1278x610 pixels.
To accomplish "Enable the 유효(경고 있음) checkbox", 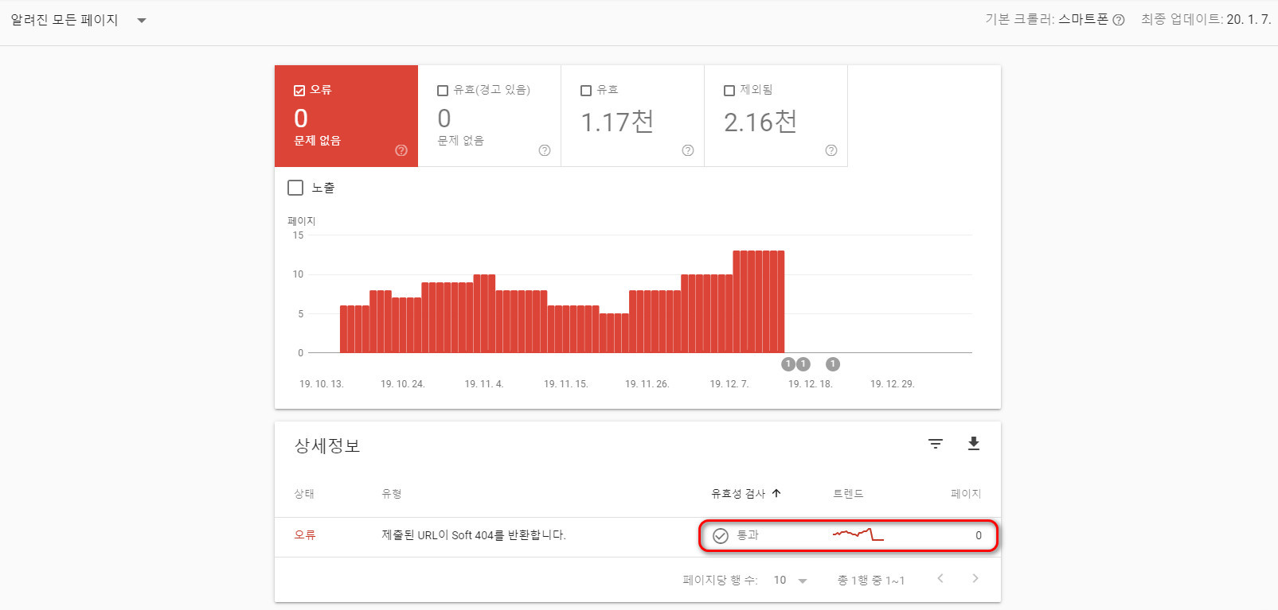I will click(x=443, y=91).
